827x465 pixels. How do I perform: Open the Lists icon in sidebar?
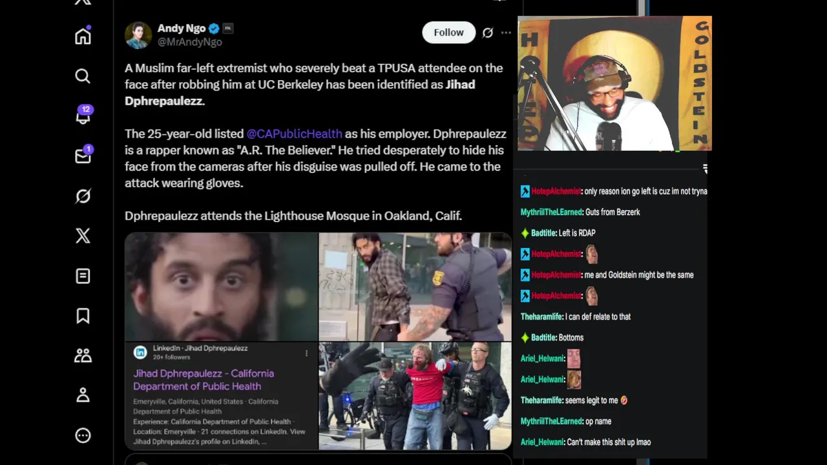pyautogui.click(x=83, y=276)
